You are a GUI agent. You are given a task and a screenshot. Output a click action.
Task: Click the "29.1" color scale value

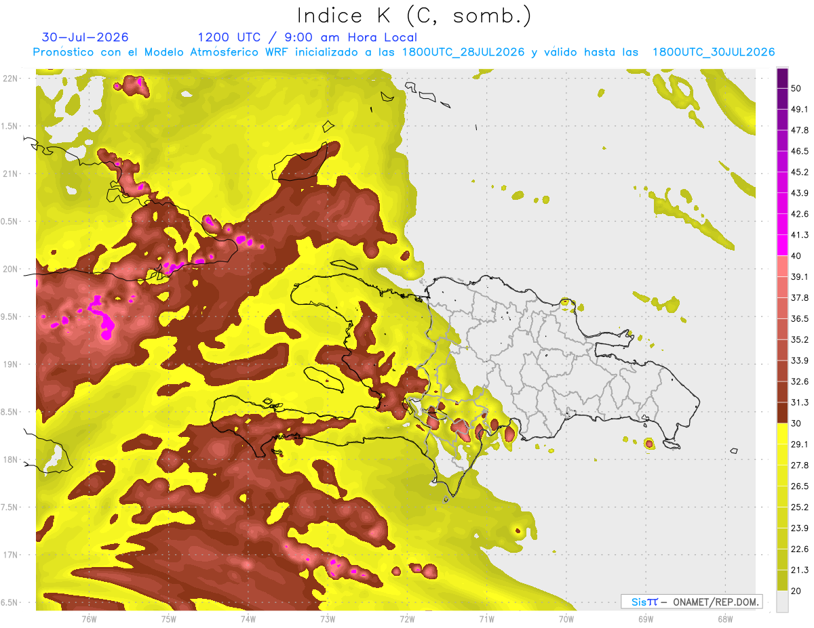click(x=800, y=444)
